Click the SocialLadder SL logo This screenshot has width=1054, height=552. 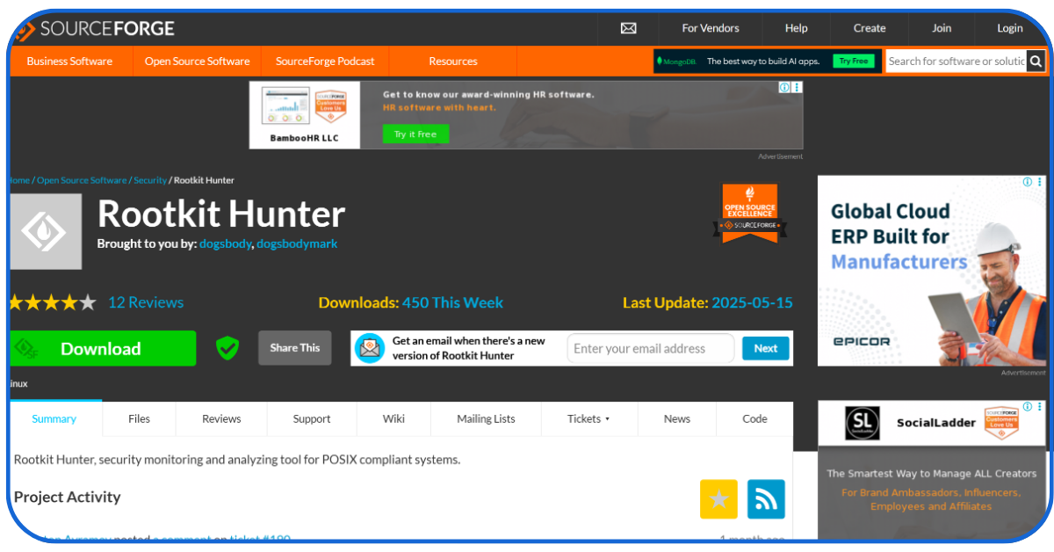pyautogui.click(x=862, y=423)
